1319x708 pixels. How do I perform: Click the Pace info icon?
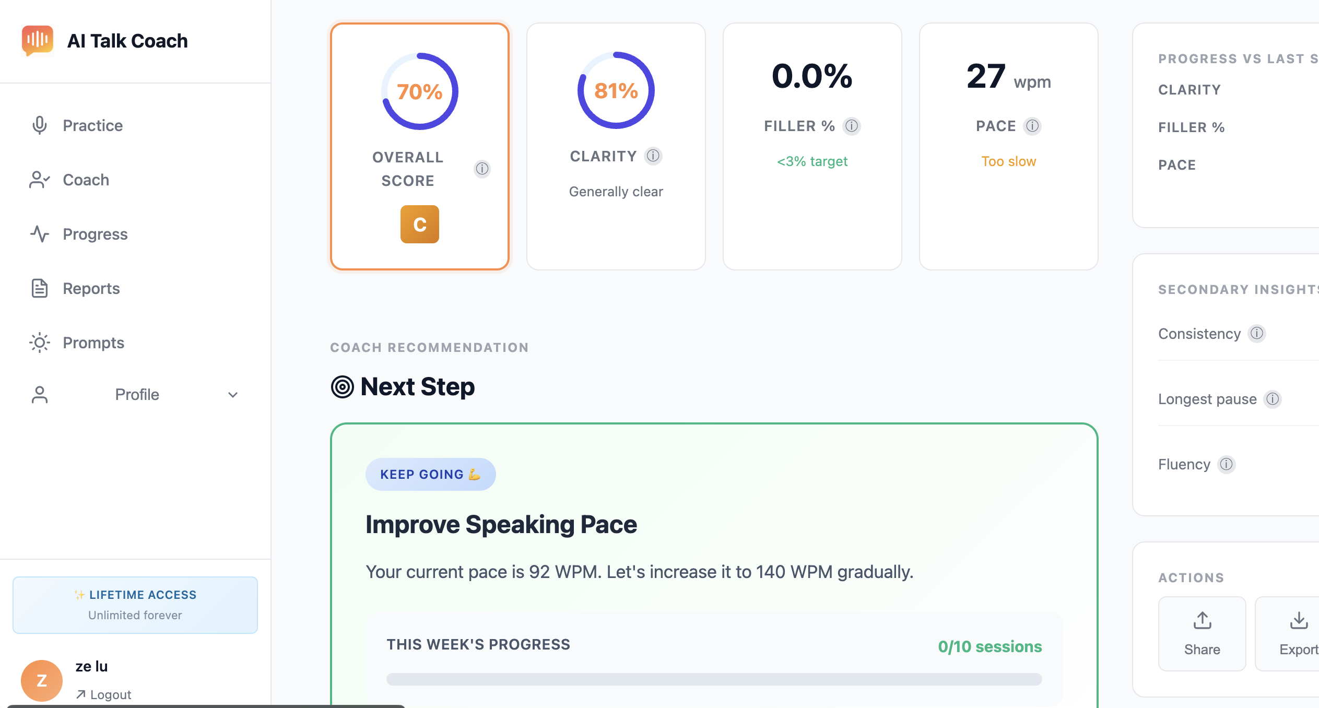(x=1032, y=125)
